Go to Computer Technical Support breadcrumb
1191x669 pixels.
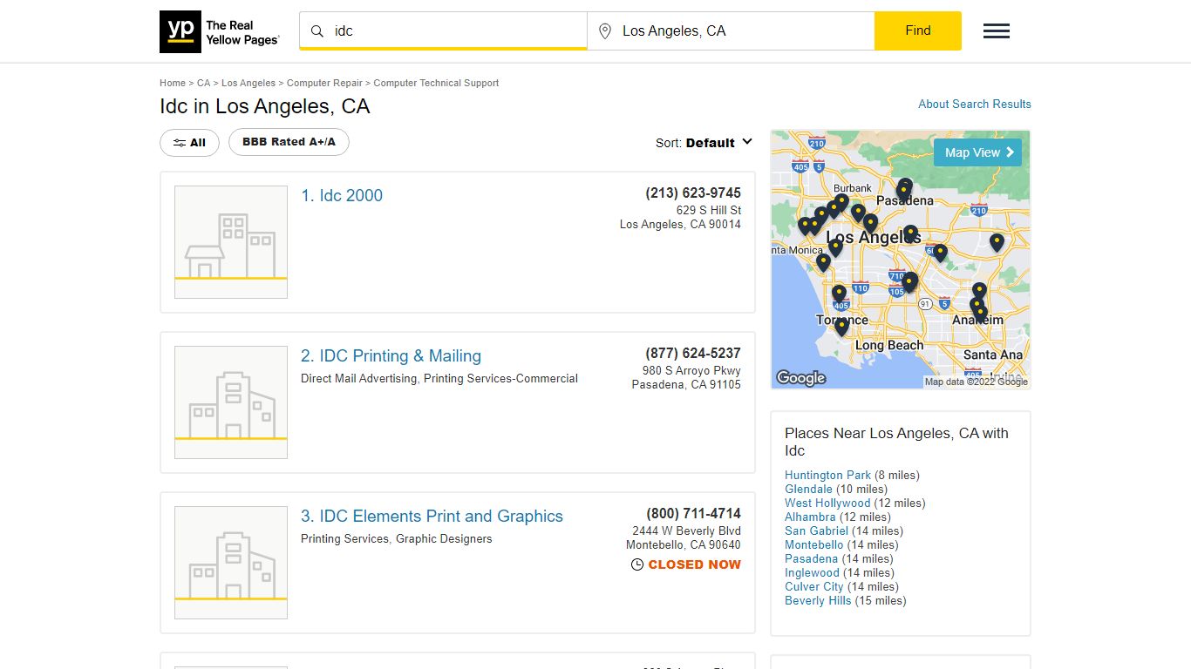point(436,83)
